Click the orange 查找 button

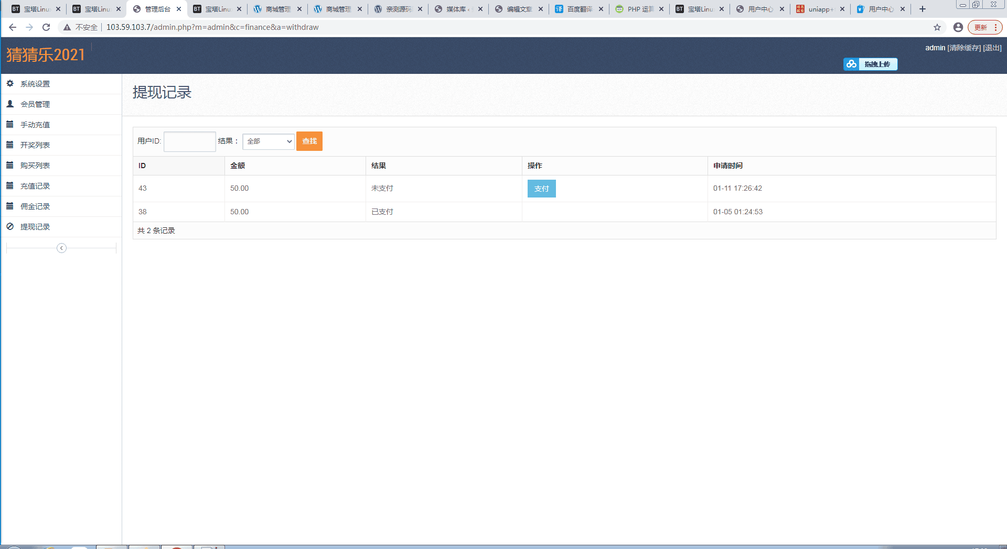coord(309,141)
